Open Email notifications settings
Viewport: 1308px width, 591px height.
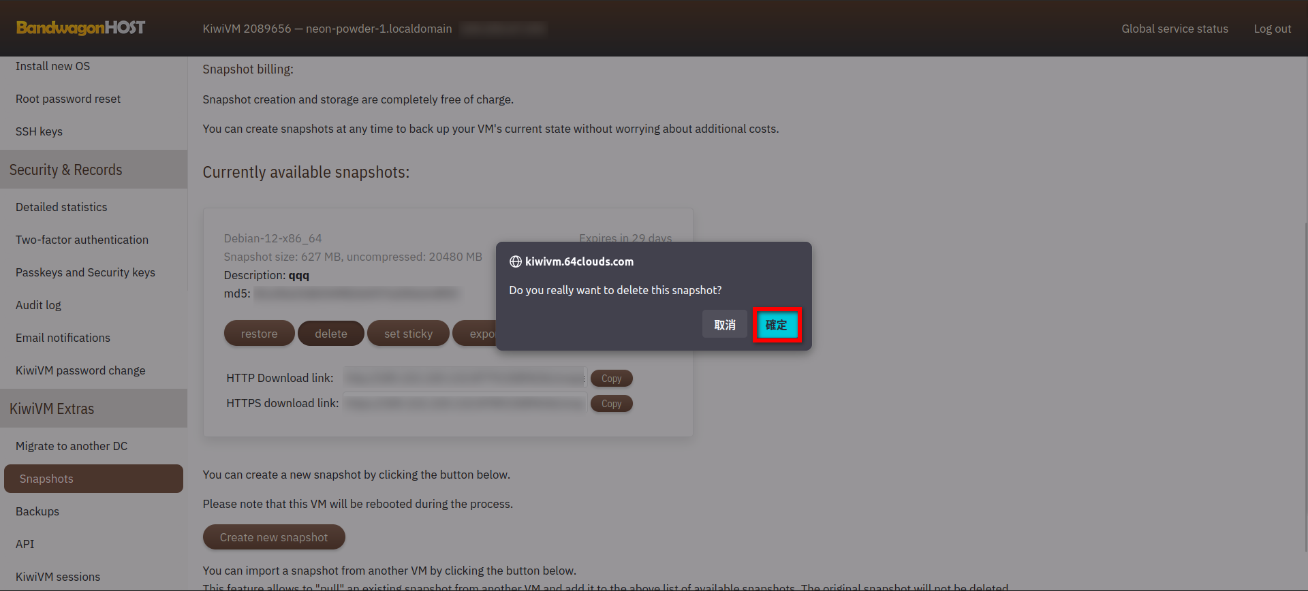[63, 338]
